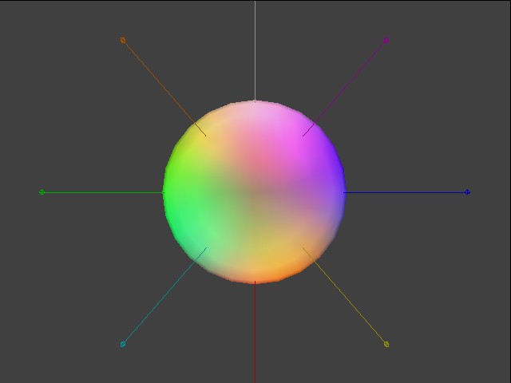511x383 pixels.
Task: Click the purple diagonal light line
Action: (x=345, y=87)
